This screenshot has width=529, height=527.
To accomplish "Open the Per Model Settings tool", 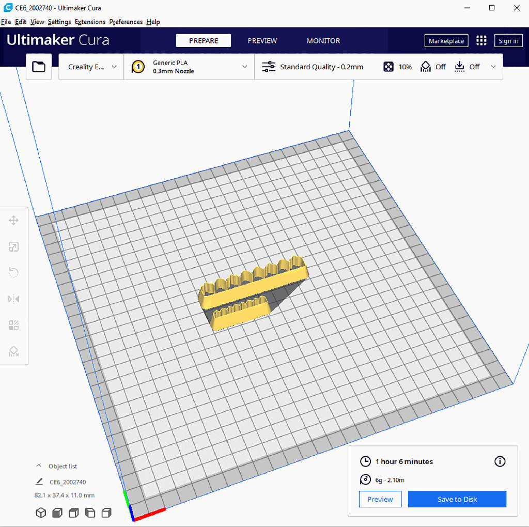I will 14,326.
